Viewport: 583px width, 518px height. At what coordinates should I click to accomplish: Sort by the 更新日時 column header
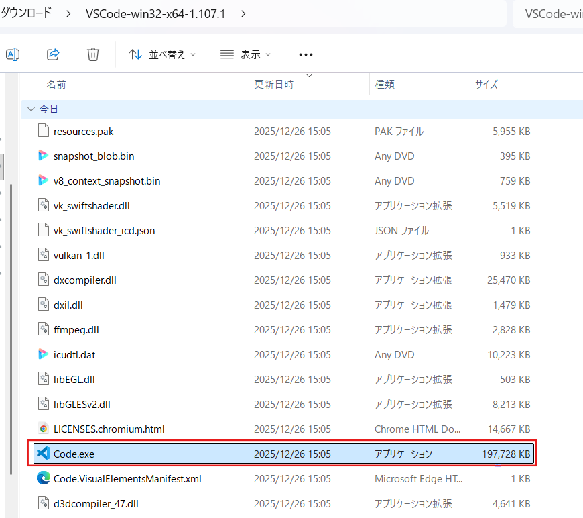click(273, 85)
